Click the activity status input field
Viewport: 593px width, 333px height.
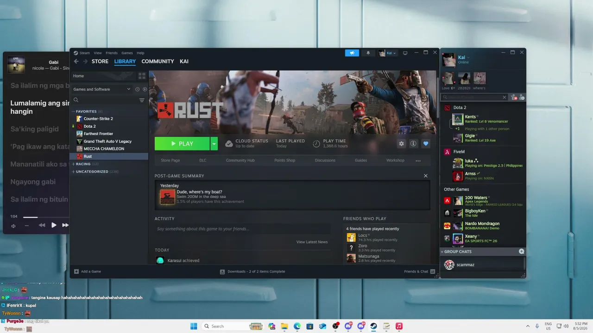coord(243,229)
